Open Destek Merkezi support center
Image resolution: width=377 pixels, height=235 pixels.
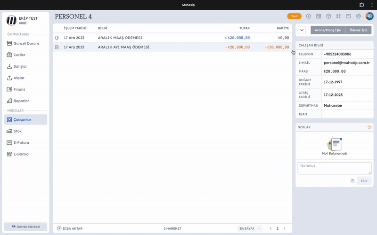coord(26,227)
